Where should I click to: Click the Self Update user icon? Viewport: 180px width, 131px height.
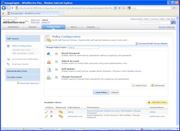(49, 70)
